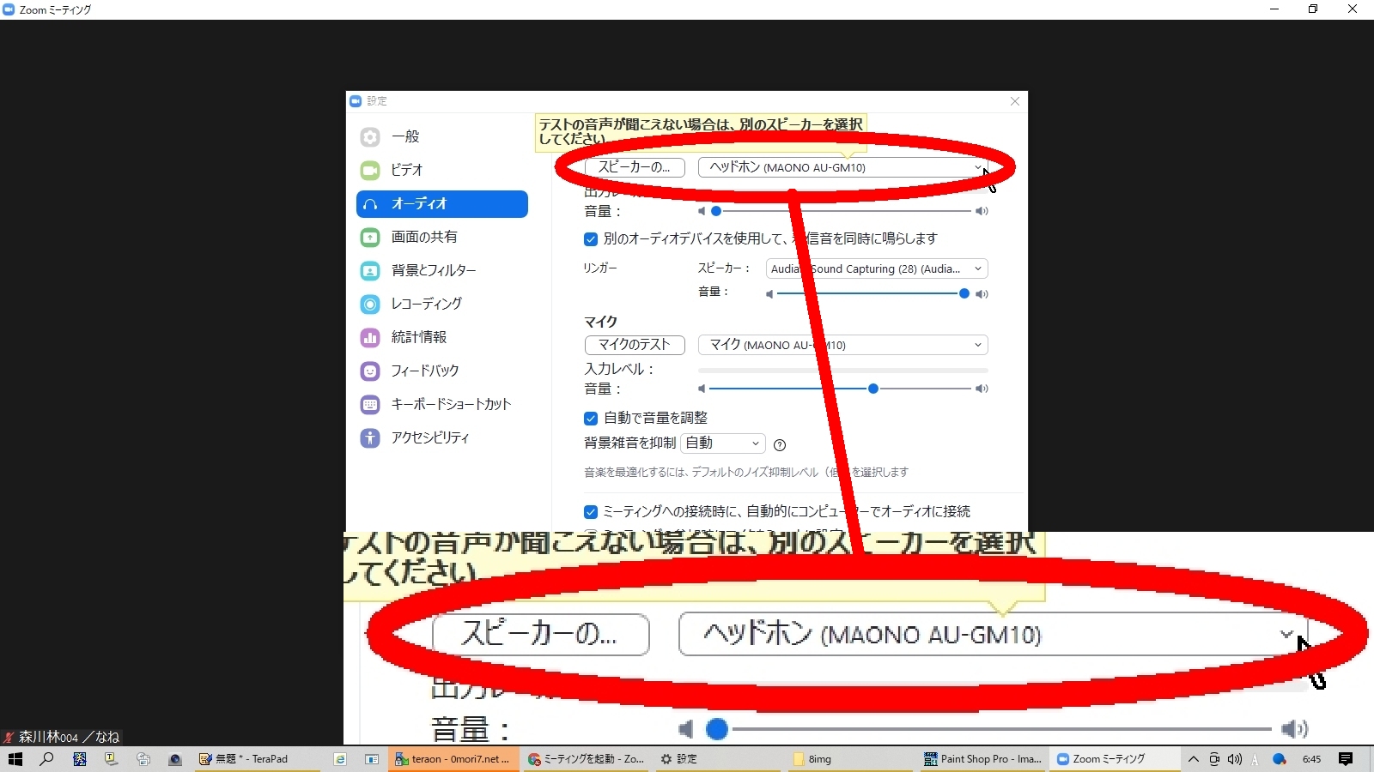The width and height of the screenshot is (1374, 772).
Task: Click the loud speaker icon beside ringer volume
Action: (982, 294)
